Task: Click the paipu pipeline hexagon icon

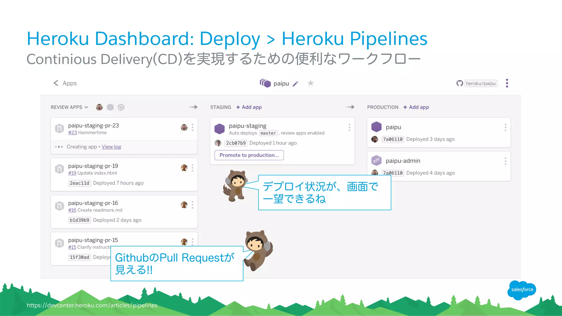Action: [265, 83]
